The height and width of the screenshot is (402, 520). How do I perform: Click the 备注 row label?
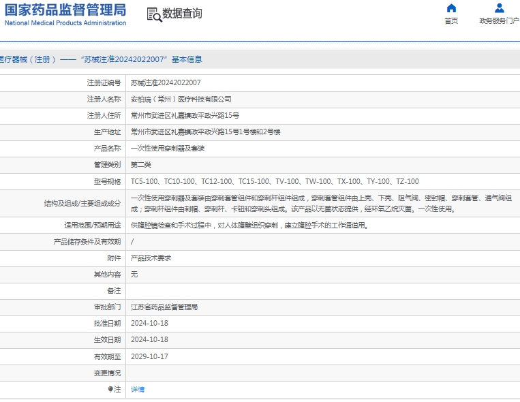[x=114, y=291]
